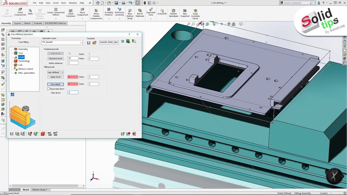
Task: Switch to the Evaluate tab
Action: tap(38, 23)
